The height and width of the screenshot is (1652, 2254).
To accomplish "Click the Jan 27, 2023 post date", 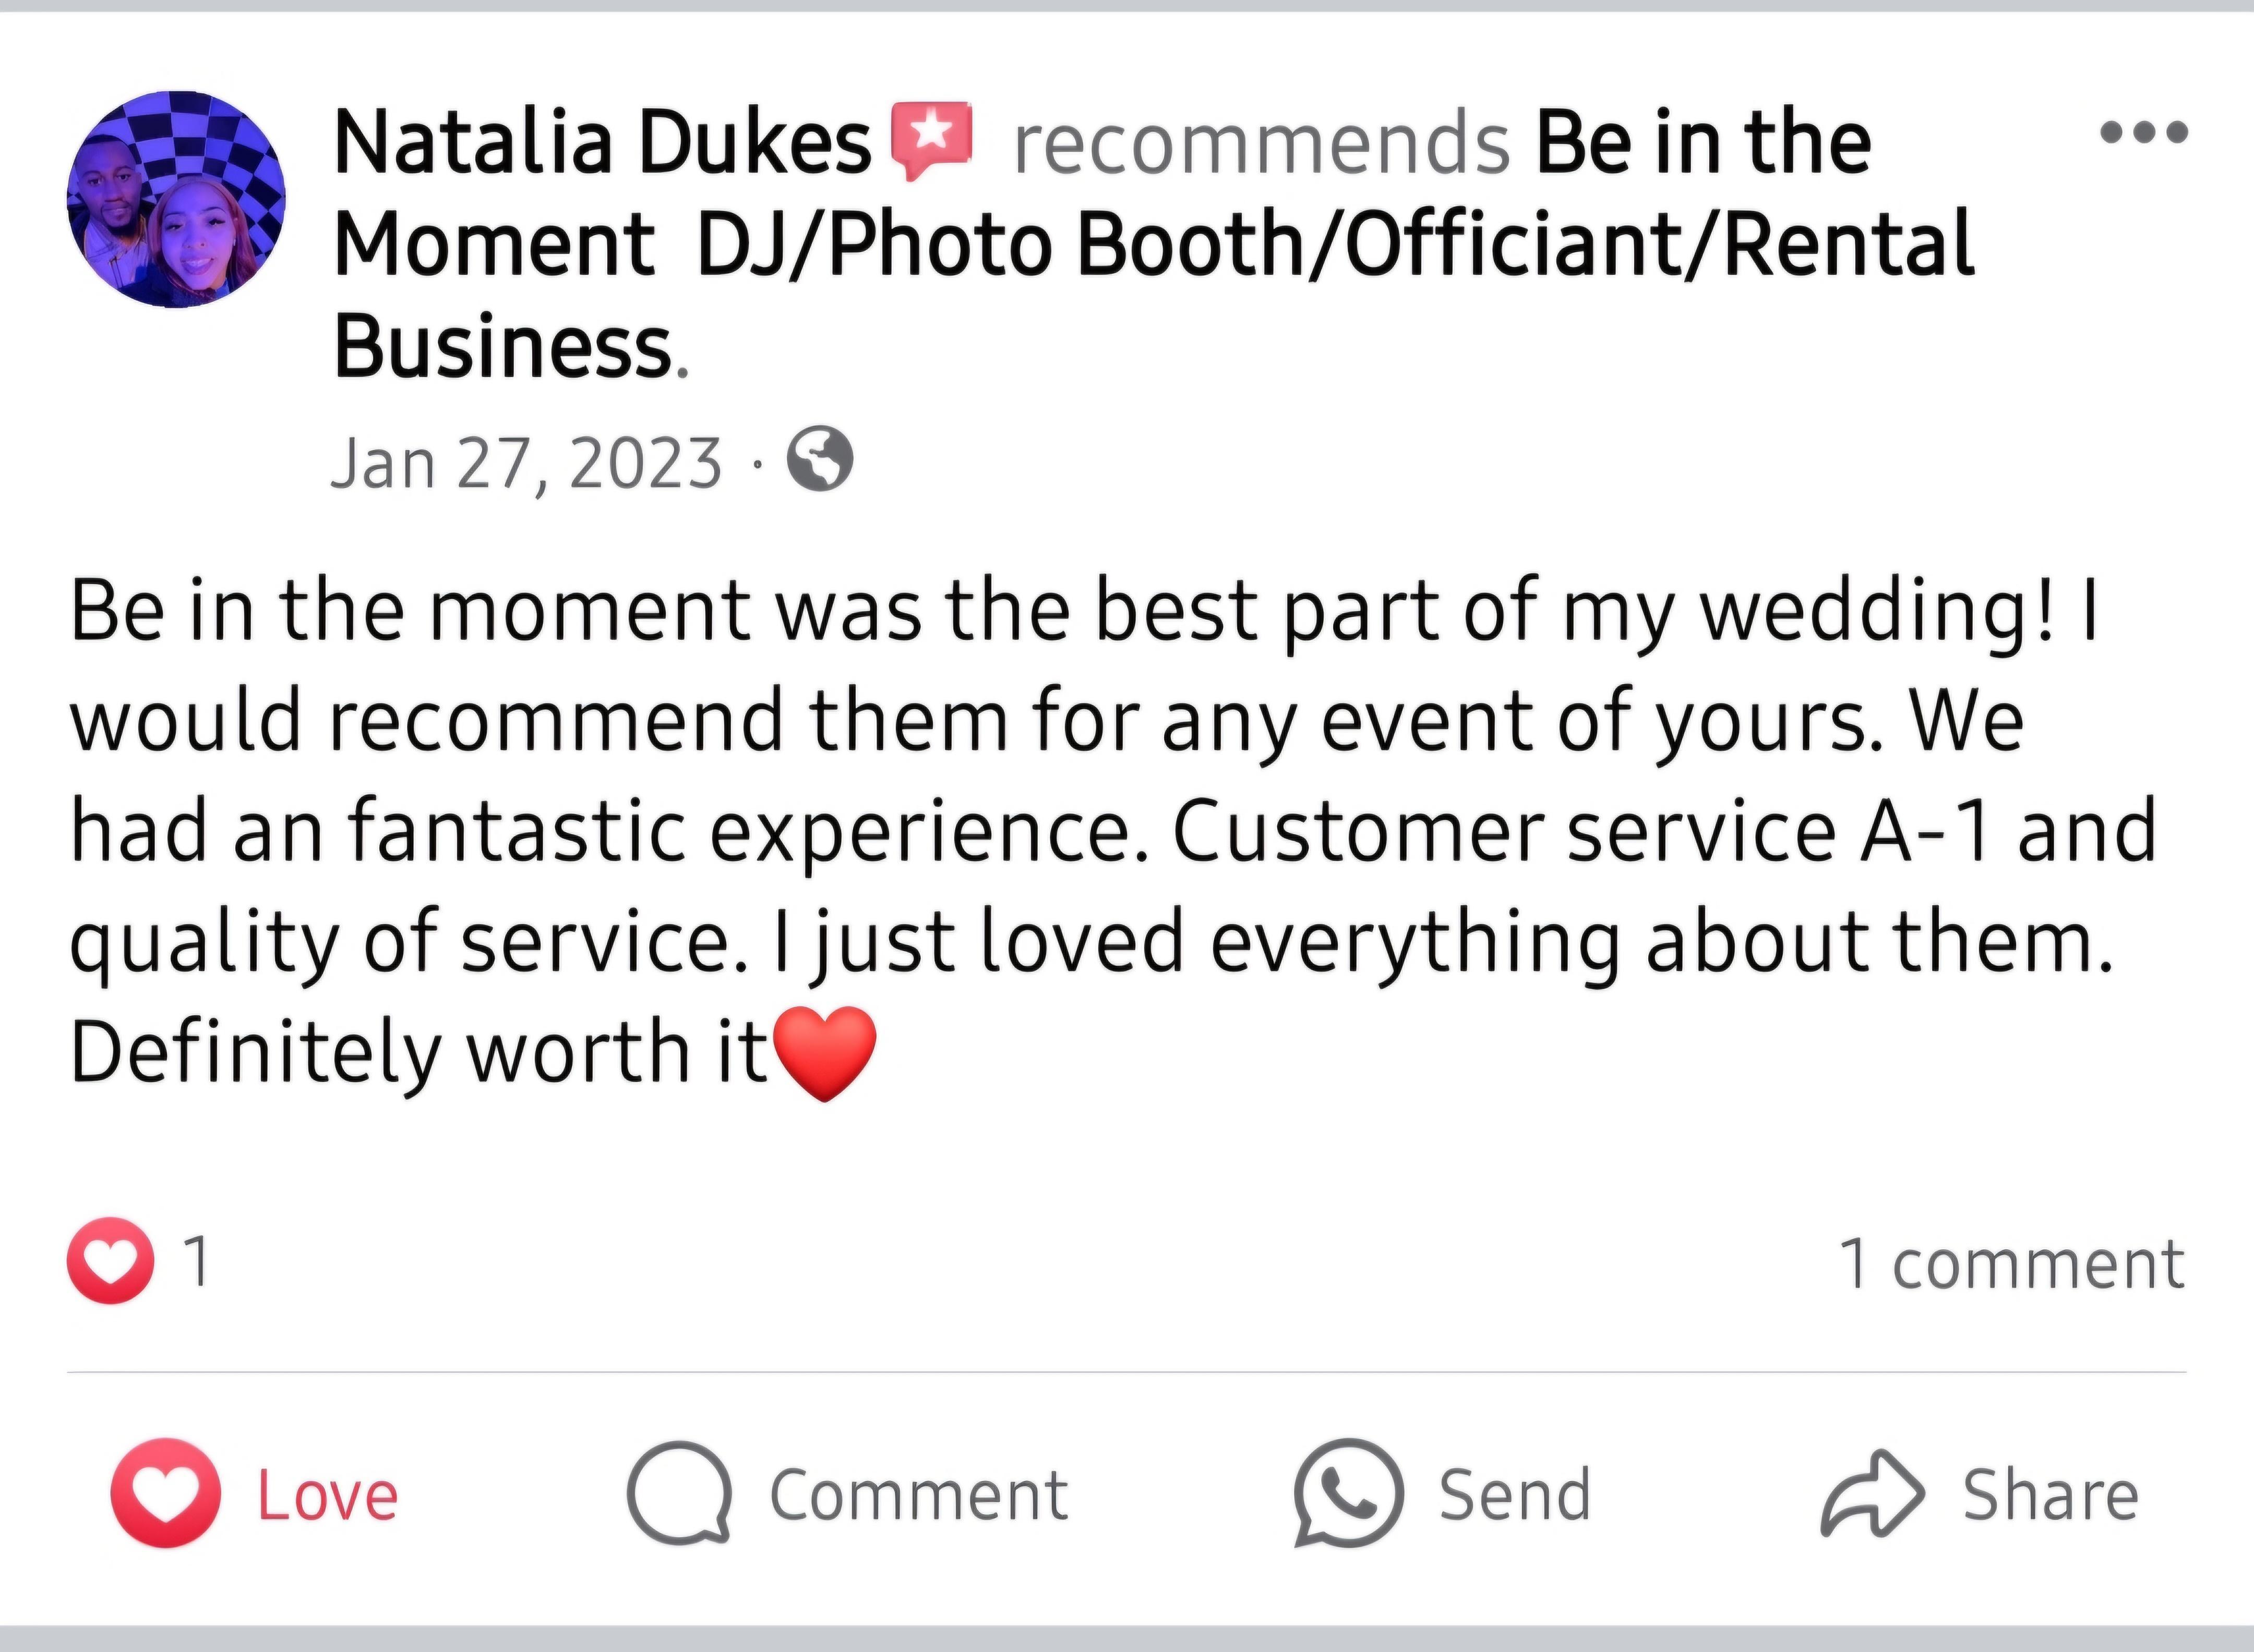I will [525, 463].
